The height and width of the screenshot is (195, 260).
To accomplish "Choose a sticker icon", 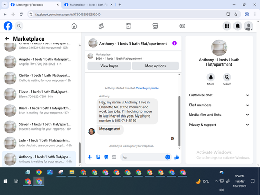I will click(x=106, y=157).
